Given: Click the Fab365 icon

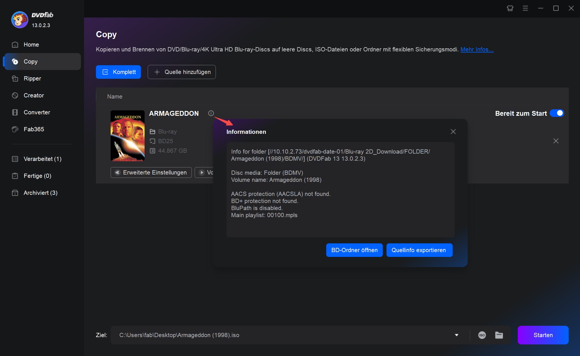Looking at the screenshot, I should [15, 129].
